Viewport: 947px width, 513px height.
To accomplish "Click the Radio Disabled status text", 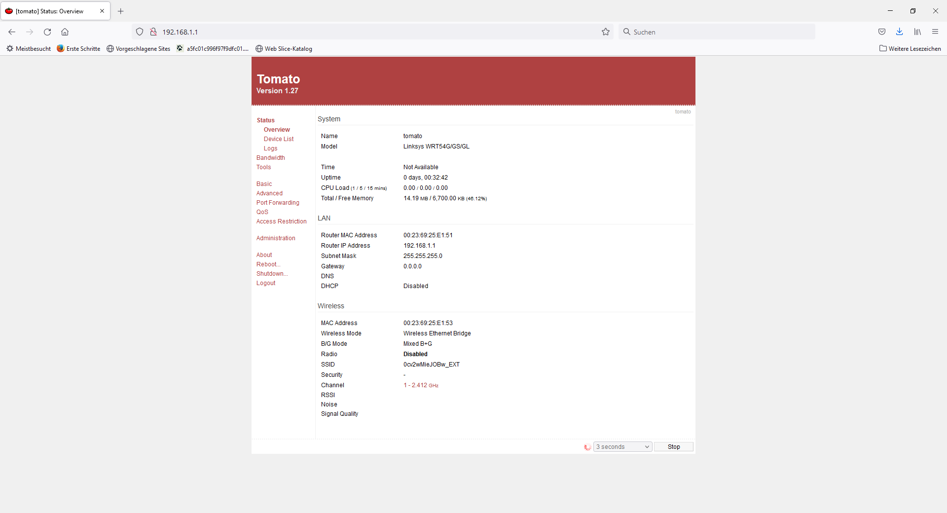I will pos(415,354).
